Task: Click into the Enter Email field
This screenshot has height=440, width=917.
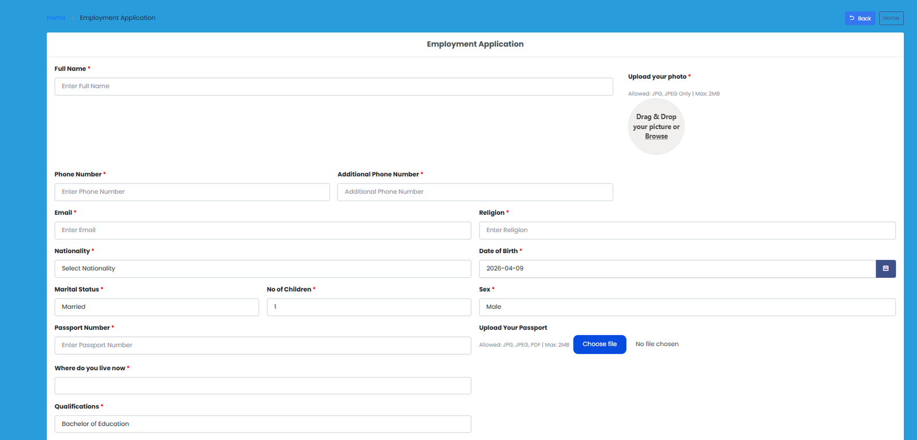Action: coord(262,230)
